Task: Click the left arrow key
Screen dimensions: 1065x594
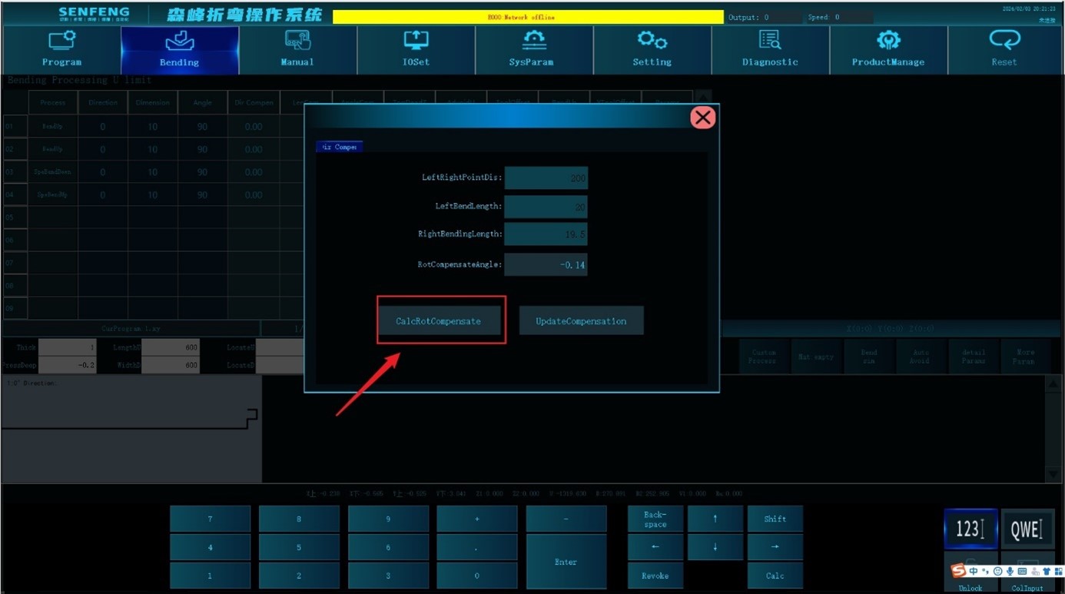Action: coord(655,547)
